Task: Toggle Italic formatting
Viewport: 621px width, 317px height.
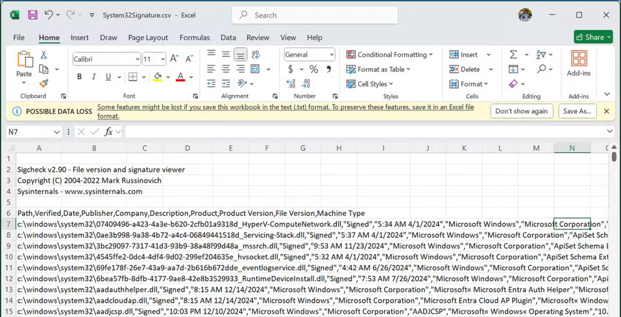Action: pos(94,77)
